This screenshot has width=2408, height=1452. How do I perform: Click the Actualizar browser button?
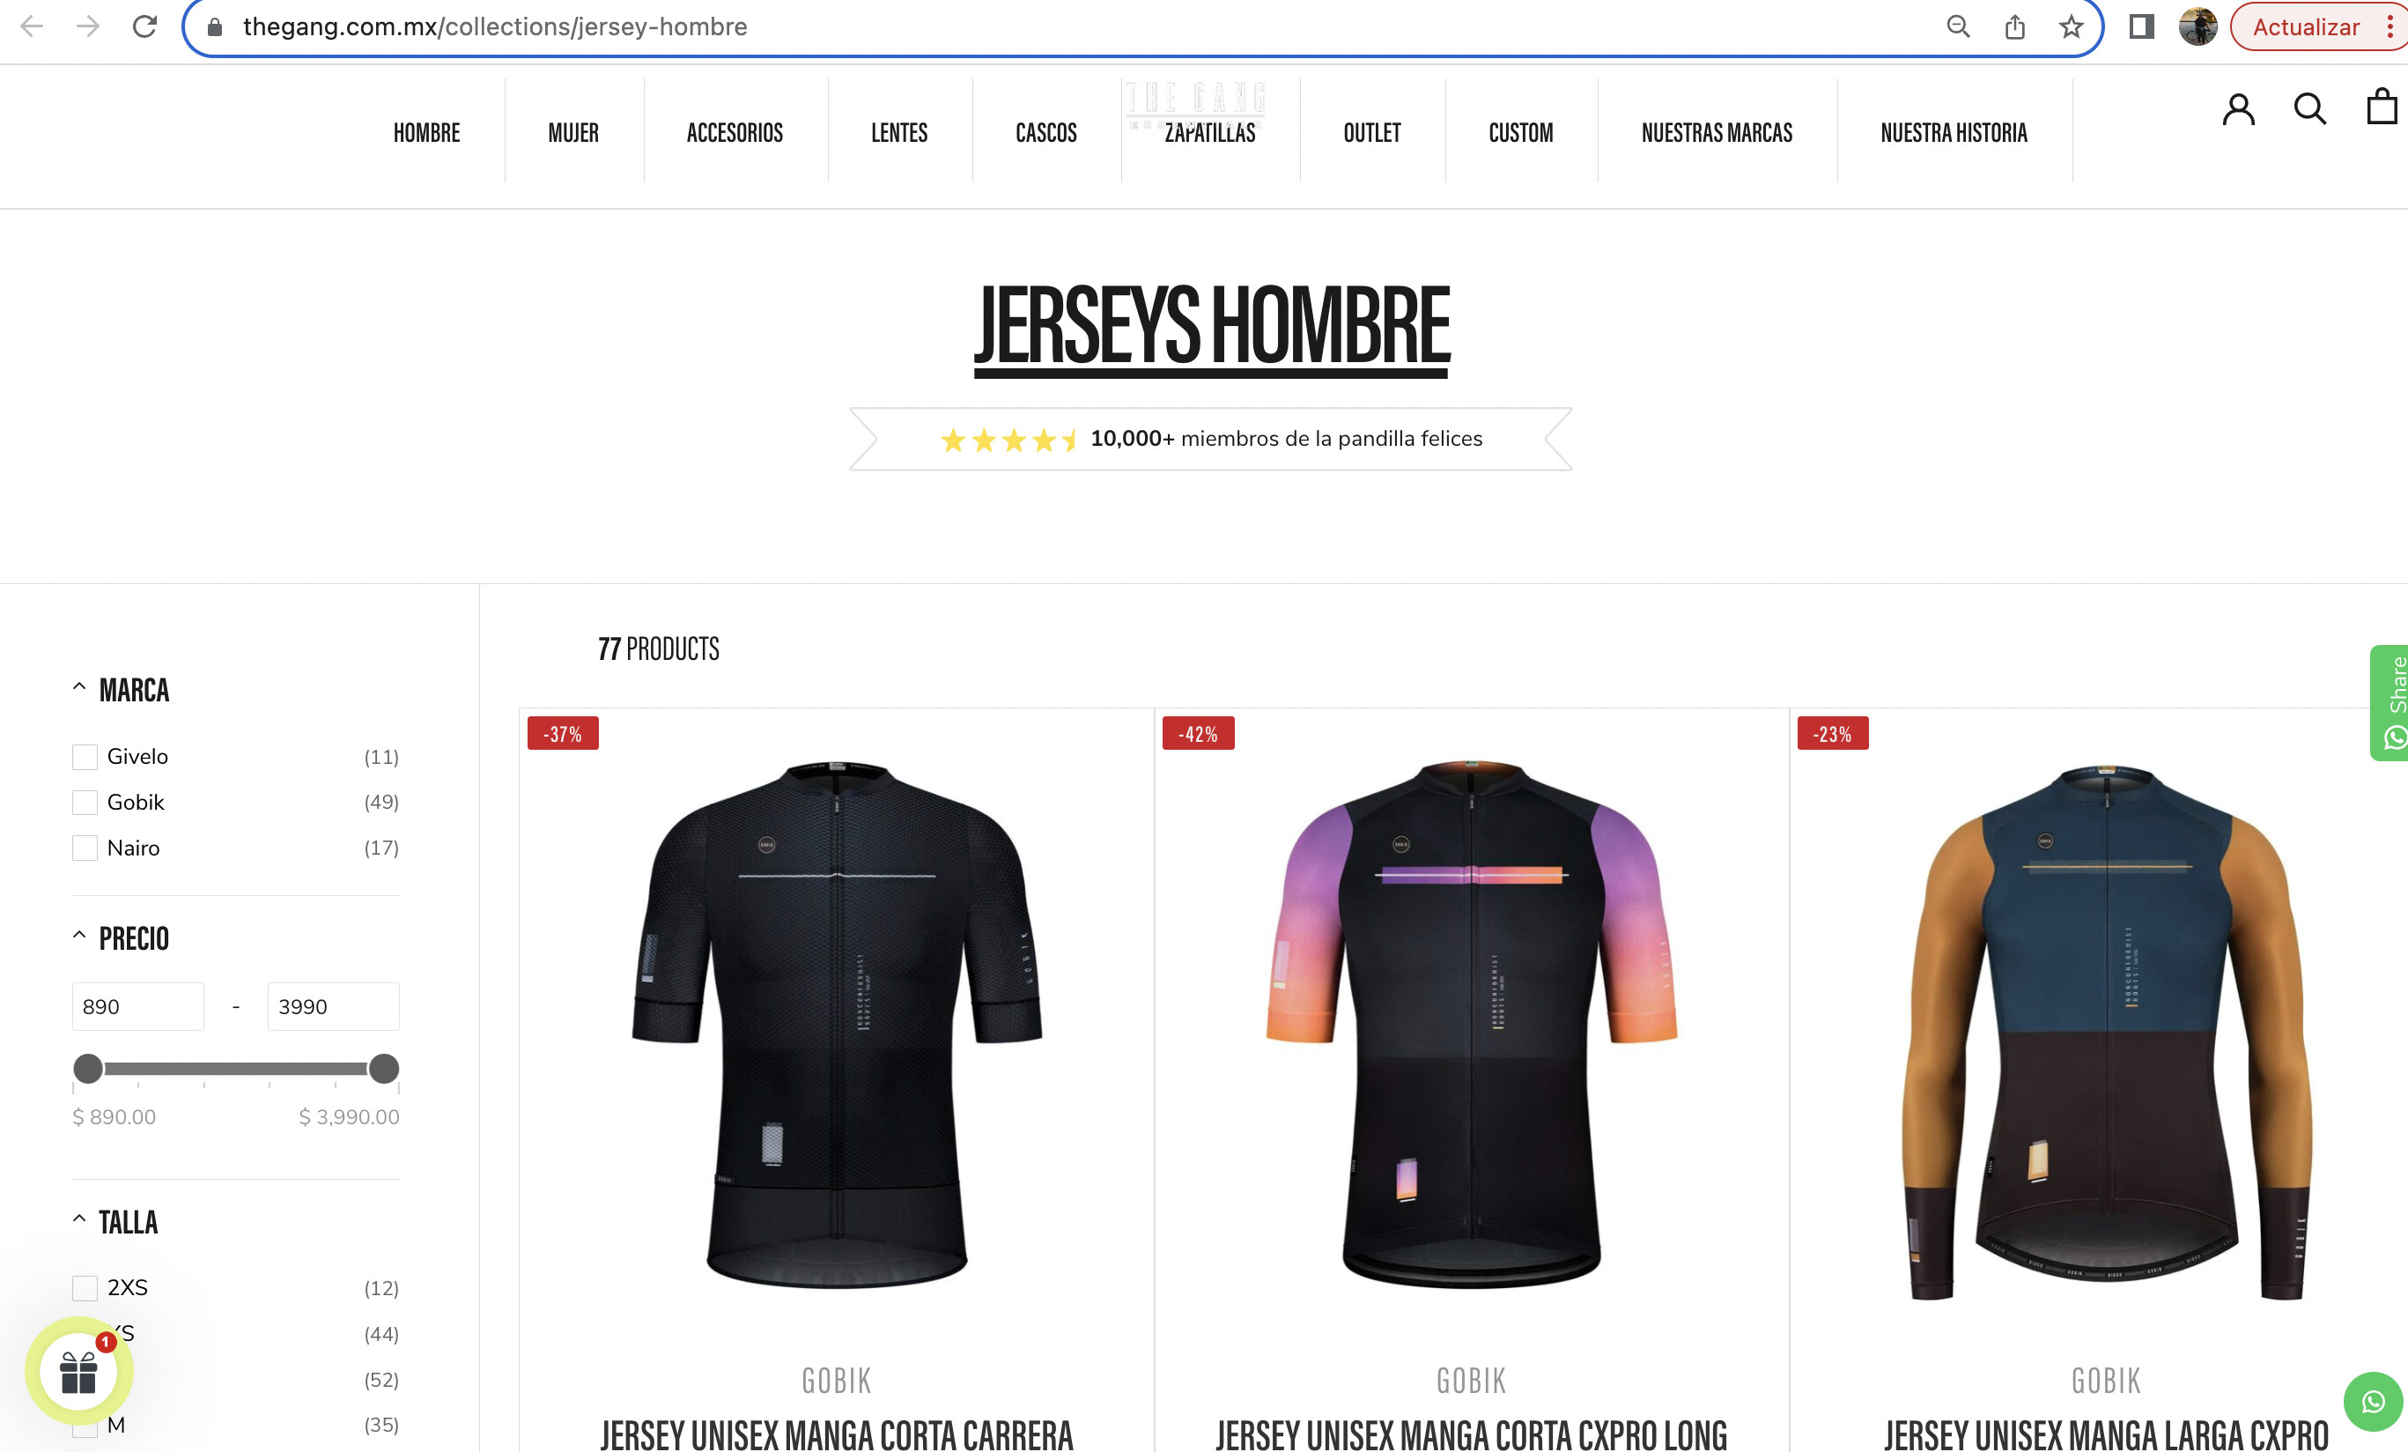2305,26
